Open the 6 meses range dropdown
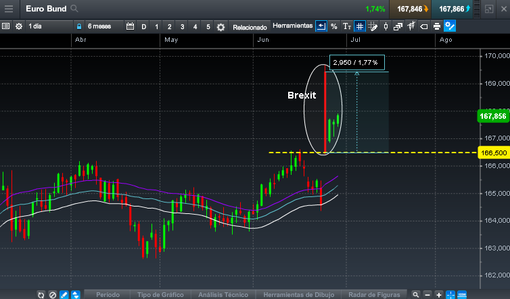 (104, 26)
